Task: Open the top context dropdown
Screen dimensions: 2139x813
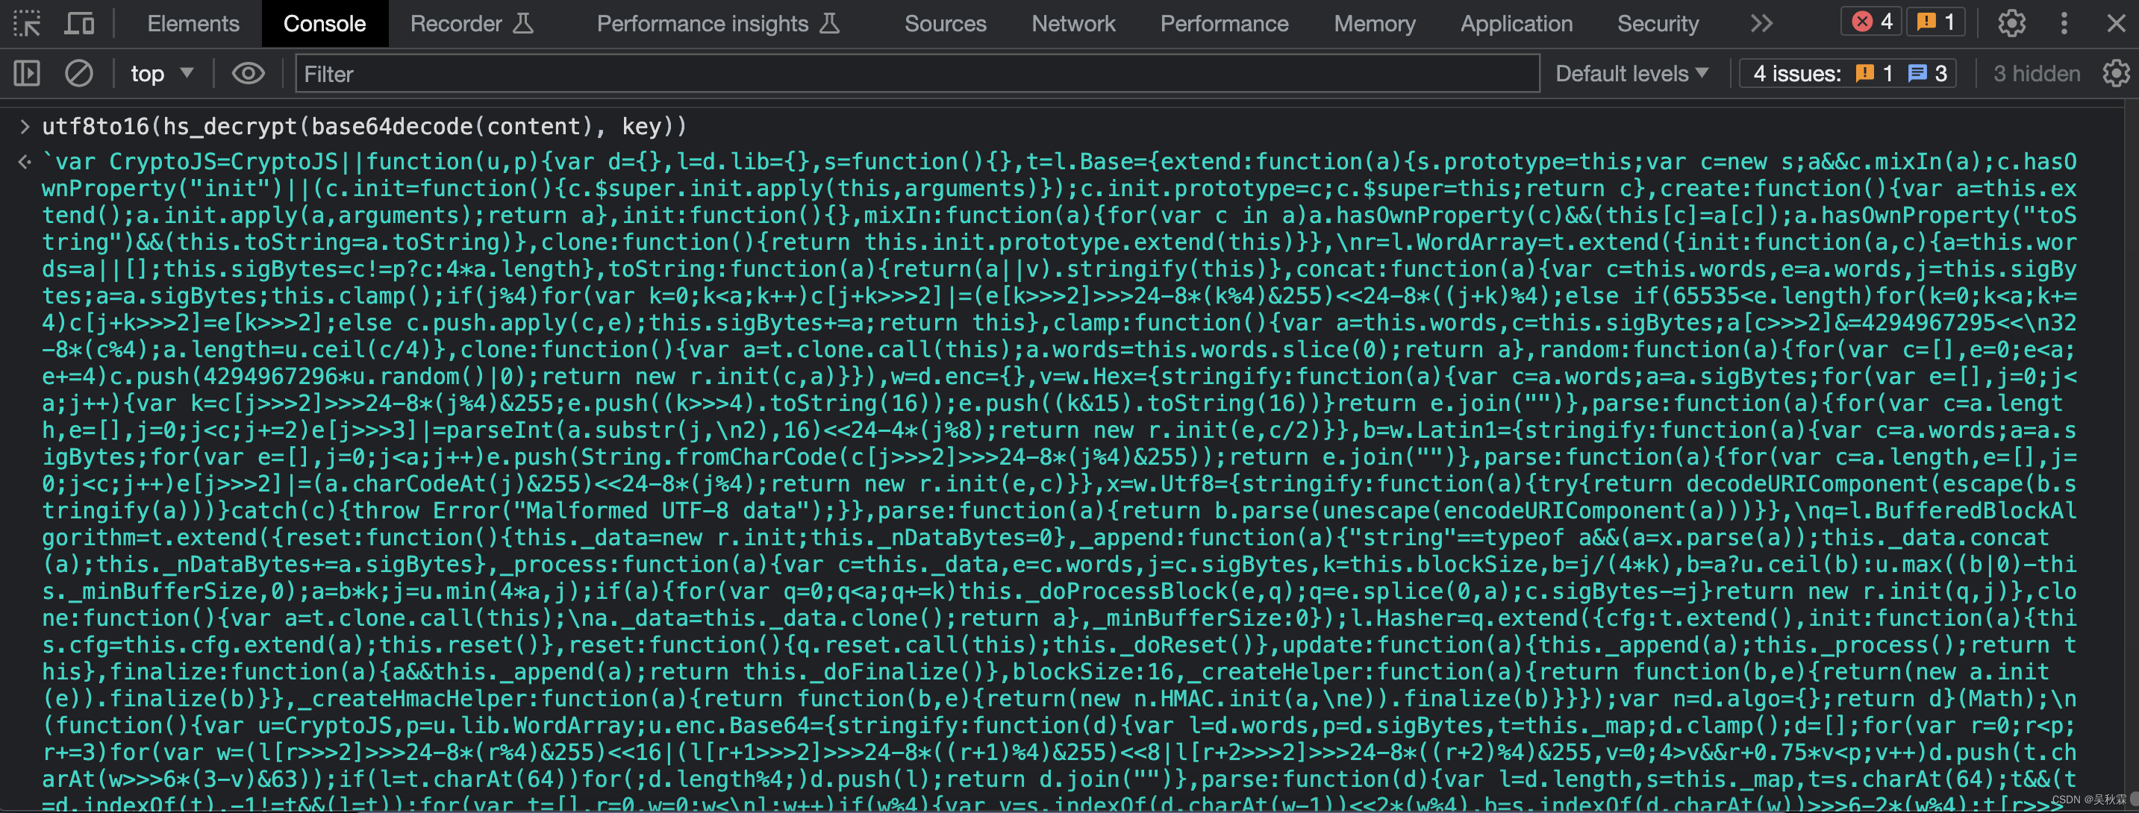Action: pyautogui.click(x=162, y=74)
